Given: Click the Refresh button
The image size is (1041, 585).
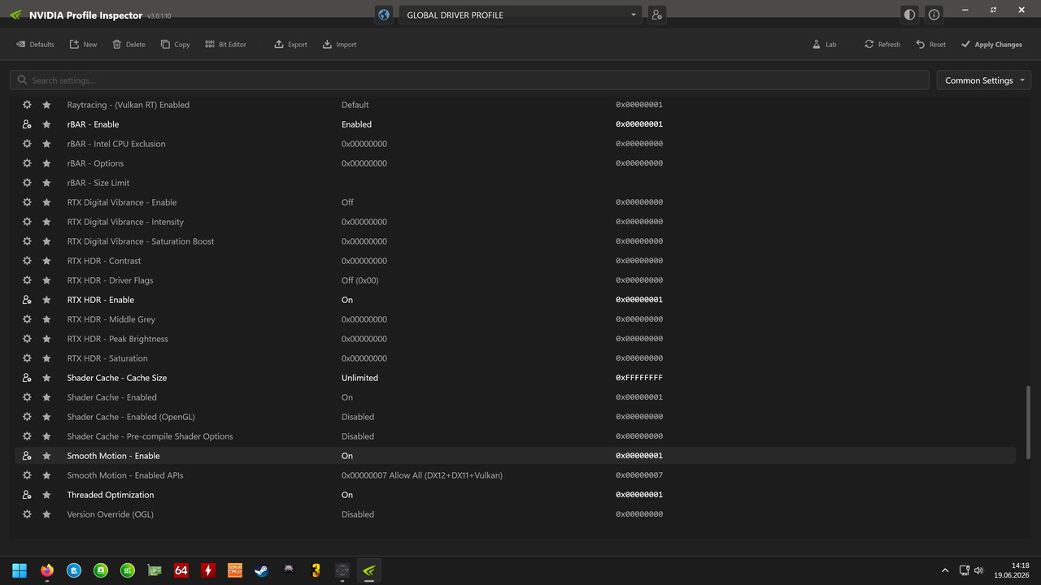Looking at the screenshot, I should coord(882,45).
